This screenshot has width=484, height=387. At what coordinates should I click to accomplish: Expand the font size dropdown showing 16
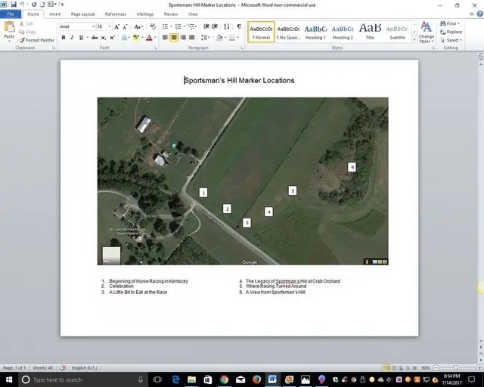(x=104, y=26)
